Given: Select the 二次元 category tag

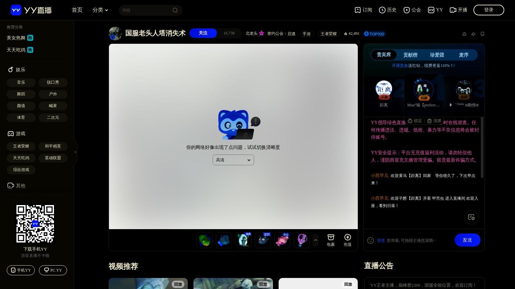Looking at the screenshot, I should click(x=53, y=117).
